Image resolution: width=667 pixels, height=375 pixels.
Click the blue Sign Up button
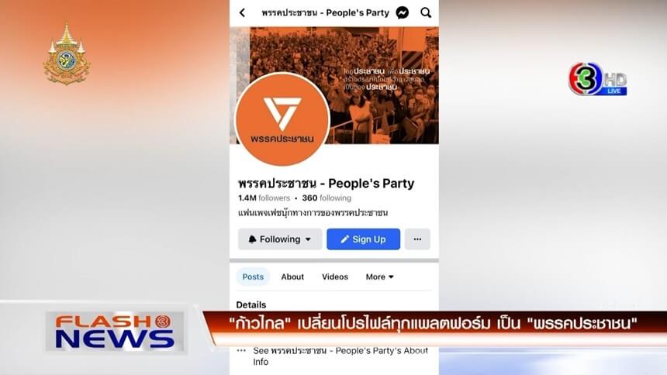coord(363,239)
